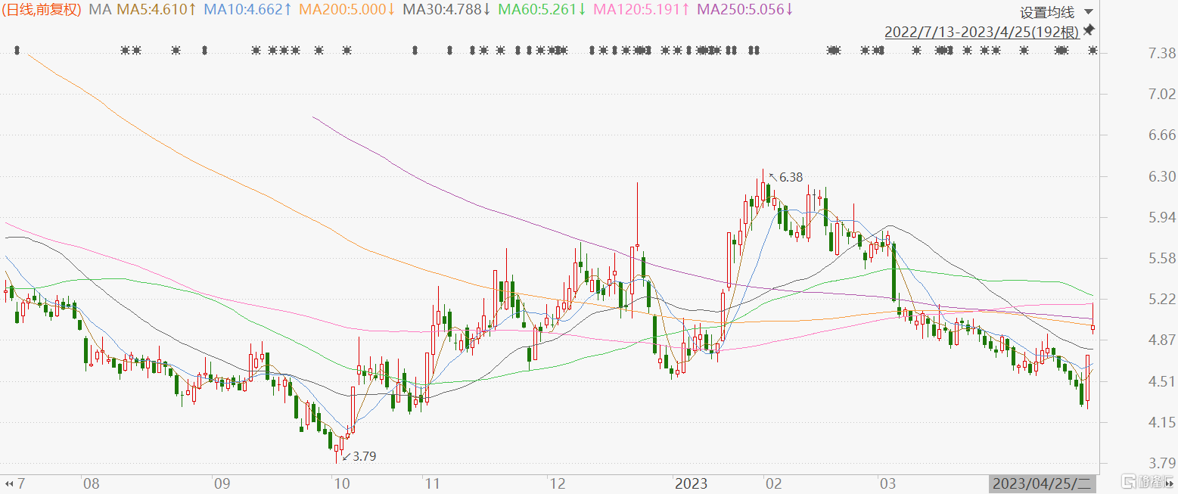The height and width of the screenshot is (494, 1178).
Task: Click the first event marker at top left
Action: tap(18, 51)
